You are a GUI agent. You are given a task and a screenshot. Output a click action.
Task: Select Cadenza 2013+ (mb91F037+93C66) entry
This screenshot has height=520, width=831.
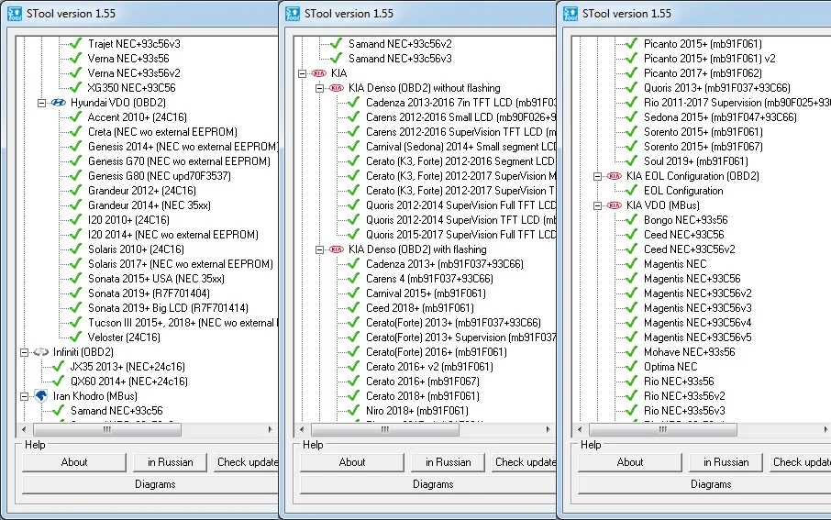pyautogui.click(x=445, y=264)
